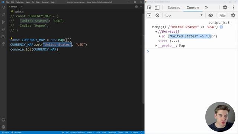Change the JavaScript language mode

112,133
